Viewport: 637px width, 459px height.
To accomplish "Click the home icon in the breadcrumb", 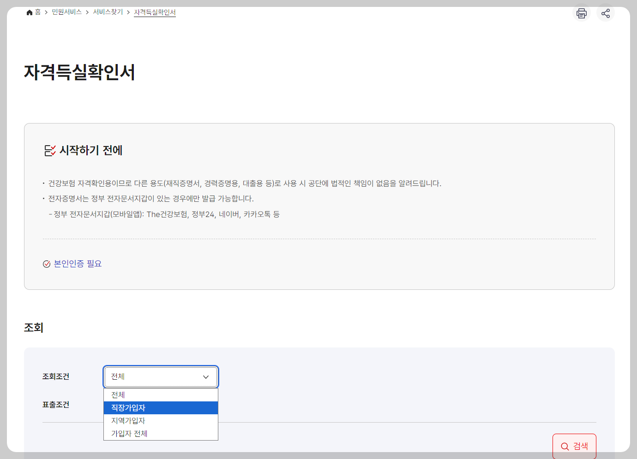I will click(29, 12).
